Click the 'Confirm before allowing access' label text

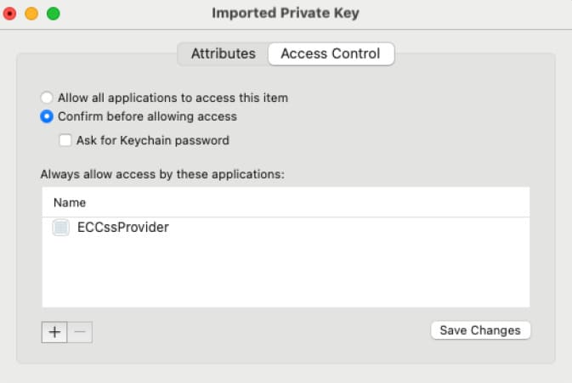(x=147, y=116)
